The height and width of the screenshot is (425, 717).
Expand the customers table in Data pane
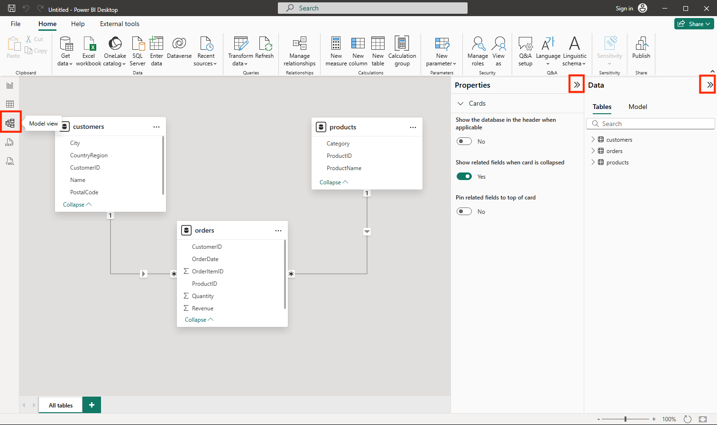tap(593, 139)
